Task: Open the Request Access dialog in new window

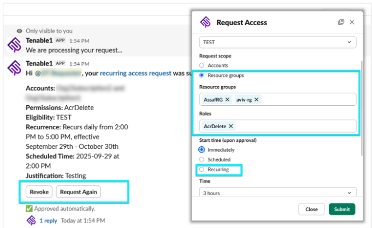Action: click(341, 22)
